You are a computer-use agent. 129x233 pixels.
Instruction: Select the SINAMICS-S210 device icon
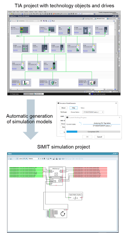point(26,83)
